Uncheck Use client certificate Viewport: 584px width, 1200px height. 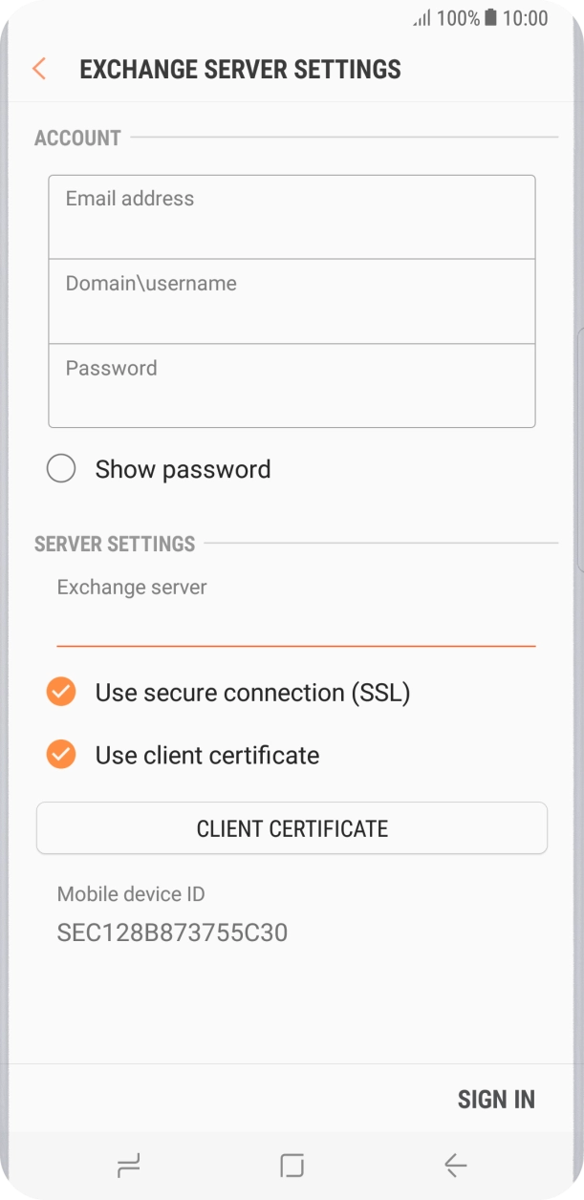tap(60, 754)
